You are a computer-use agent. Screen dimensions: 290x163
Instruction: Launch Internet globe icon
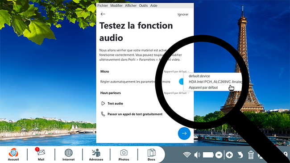68,153
